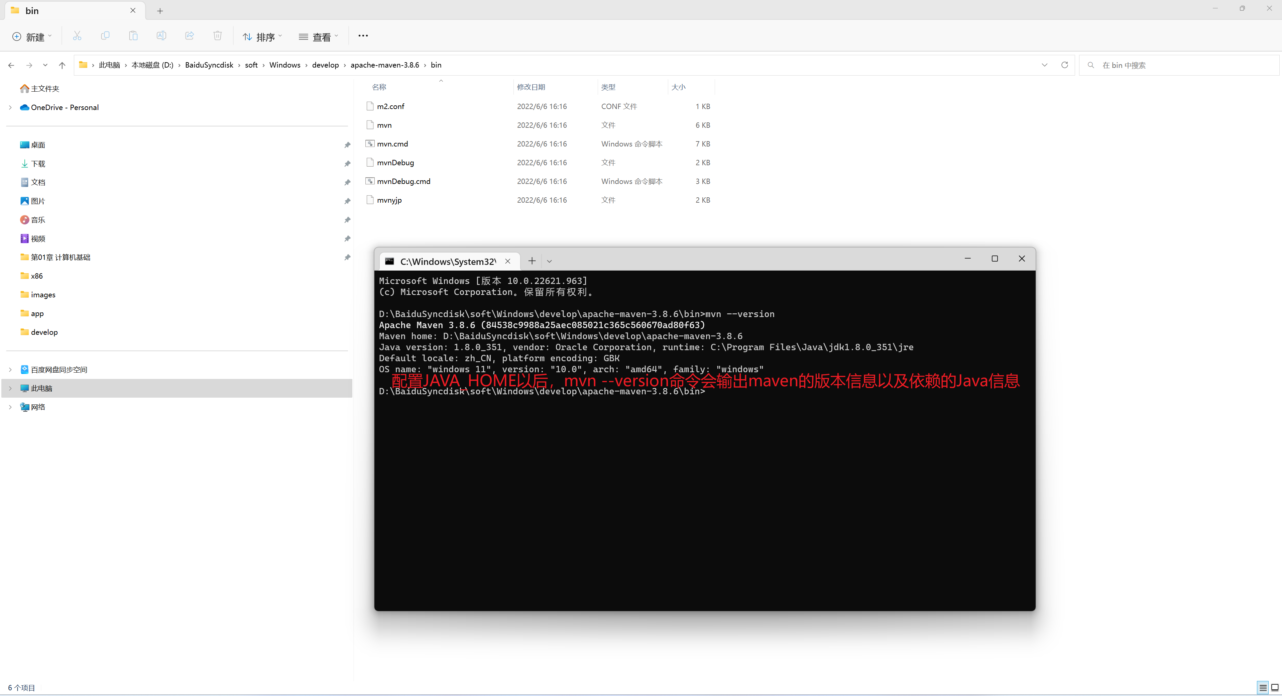Screen dimensions: 1282x696
Task: Select the mvn.cmd file
Action: pos(392,143)
